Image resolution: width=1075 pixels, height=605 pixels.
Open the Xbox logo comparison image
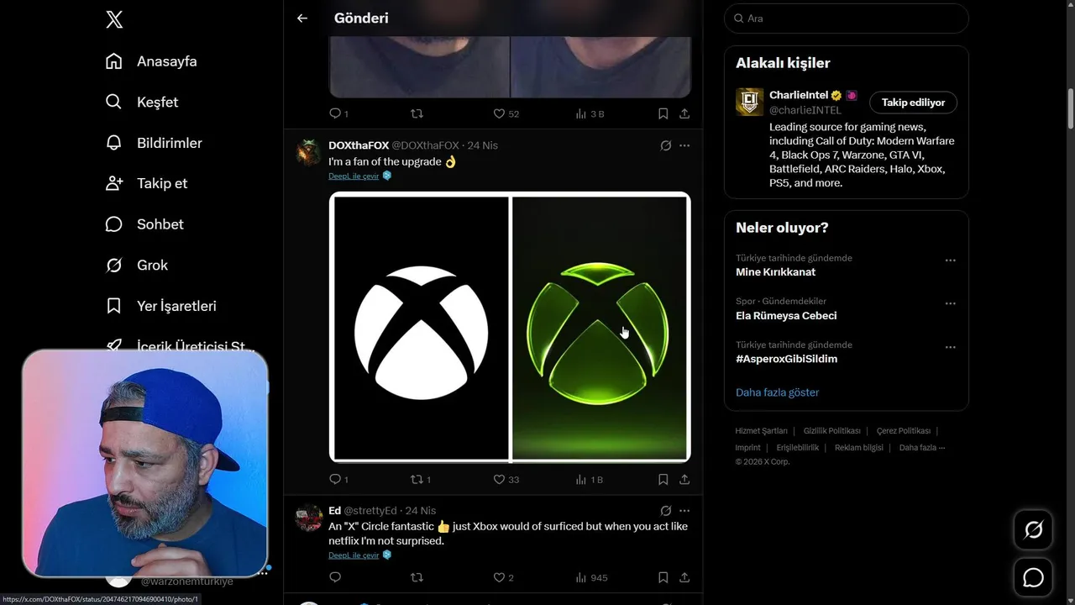510,327
